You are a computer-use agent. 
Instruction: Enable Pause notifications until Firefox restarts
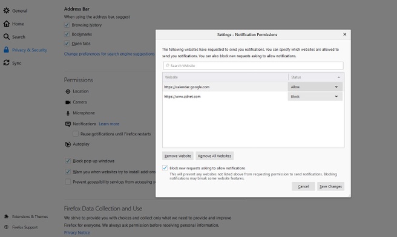coord(76,134)
